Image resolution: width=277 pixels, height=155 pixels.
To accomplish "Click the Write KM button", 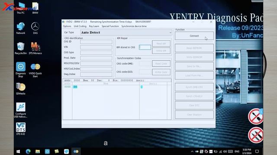I will click(161, 51).
